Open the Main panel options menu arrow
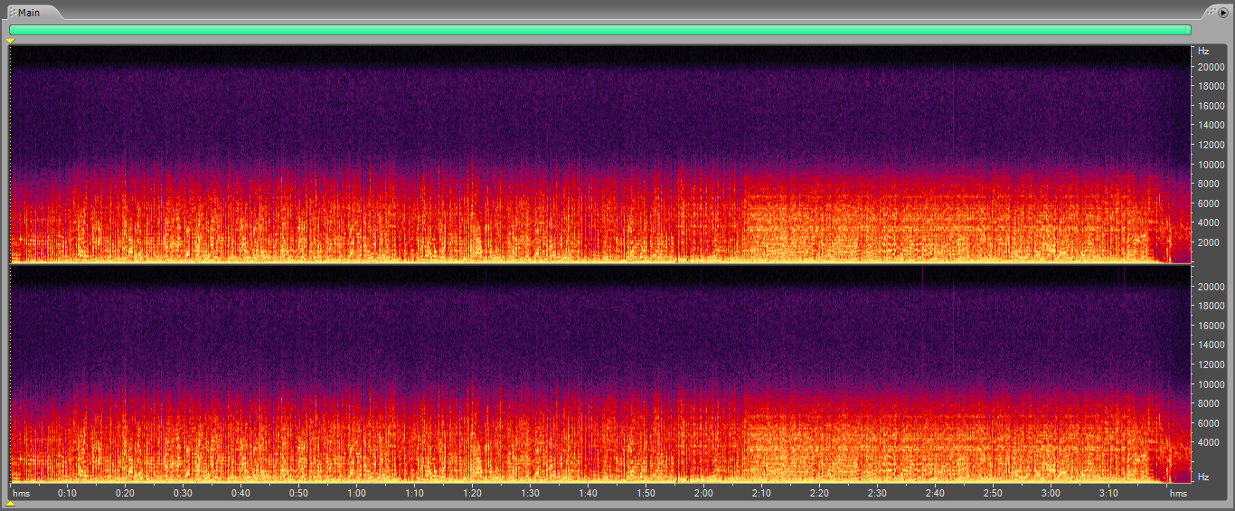Viewport: 1235px width, 511px height. click(x=1223, y=12)
